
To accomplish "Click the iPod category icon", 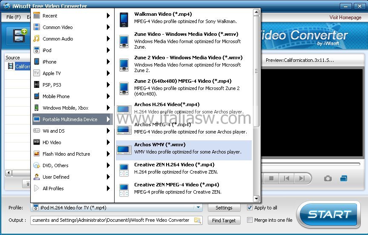I will pyautogui.click(x=37, y=50).
